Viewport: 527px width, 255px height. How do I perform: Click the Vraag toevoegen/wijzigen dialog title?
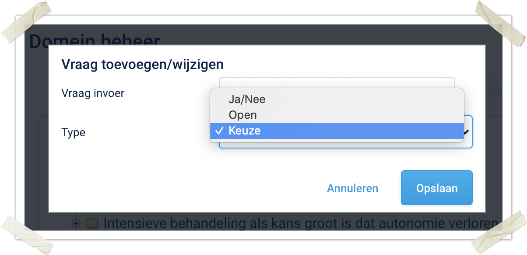click(142, 65)
